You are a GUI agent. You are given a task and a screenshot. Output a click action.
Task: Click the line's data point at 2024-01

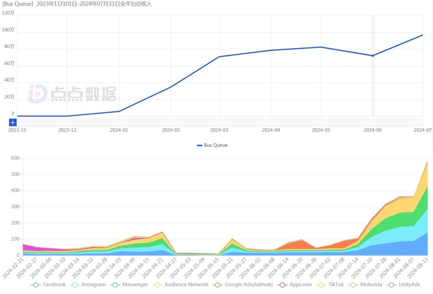[x=119, y=111]
